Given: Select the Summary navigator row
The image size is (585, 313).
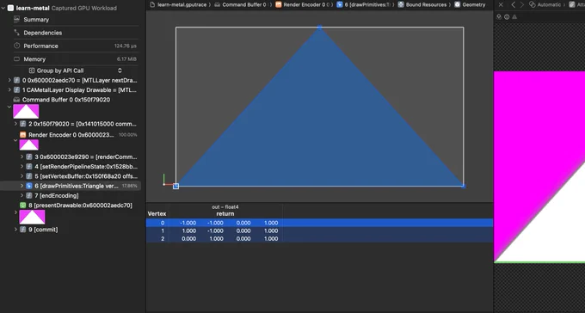Looking at the screenshot, I should (75, 20).
